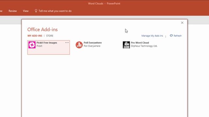
Task: Close the Office Add-ins dialog
Action: pyautogui.click(x=182, y=23)
